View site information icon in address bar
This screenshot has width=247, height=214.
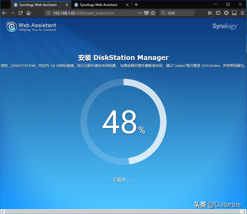click(x=48, y=13)
